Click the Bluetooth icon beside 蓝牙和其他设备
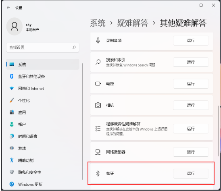Viewport: 221px width, 191px height. click(x=12, y=76)
